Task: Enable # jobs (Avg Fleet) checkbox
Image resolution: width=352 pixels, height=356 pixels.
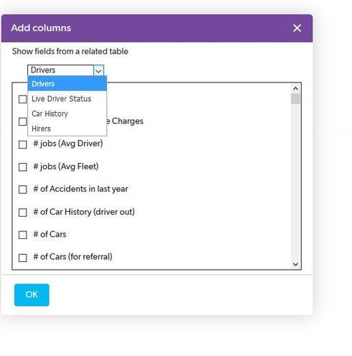Action: pos(23,167)
